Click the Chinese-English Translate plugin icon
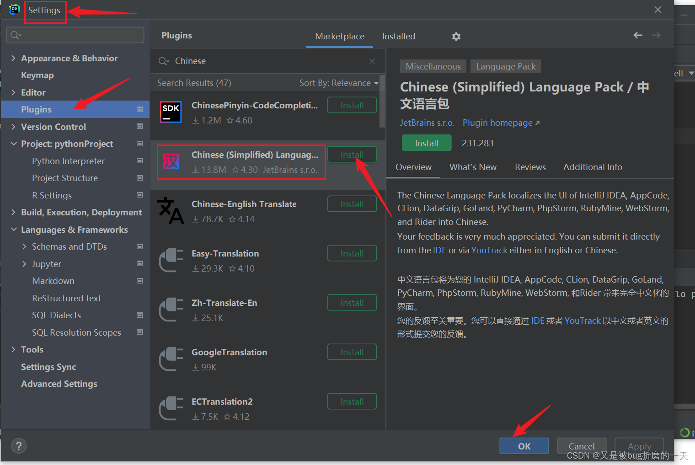Viewport: 695px width, 465px height. point(171,211)
